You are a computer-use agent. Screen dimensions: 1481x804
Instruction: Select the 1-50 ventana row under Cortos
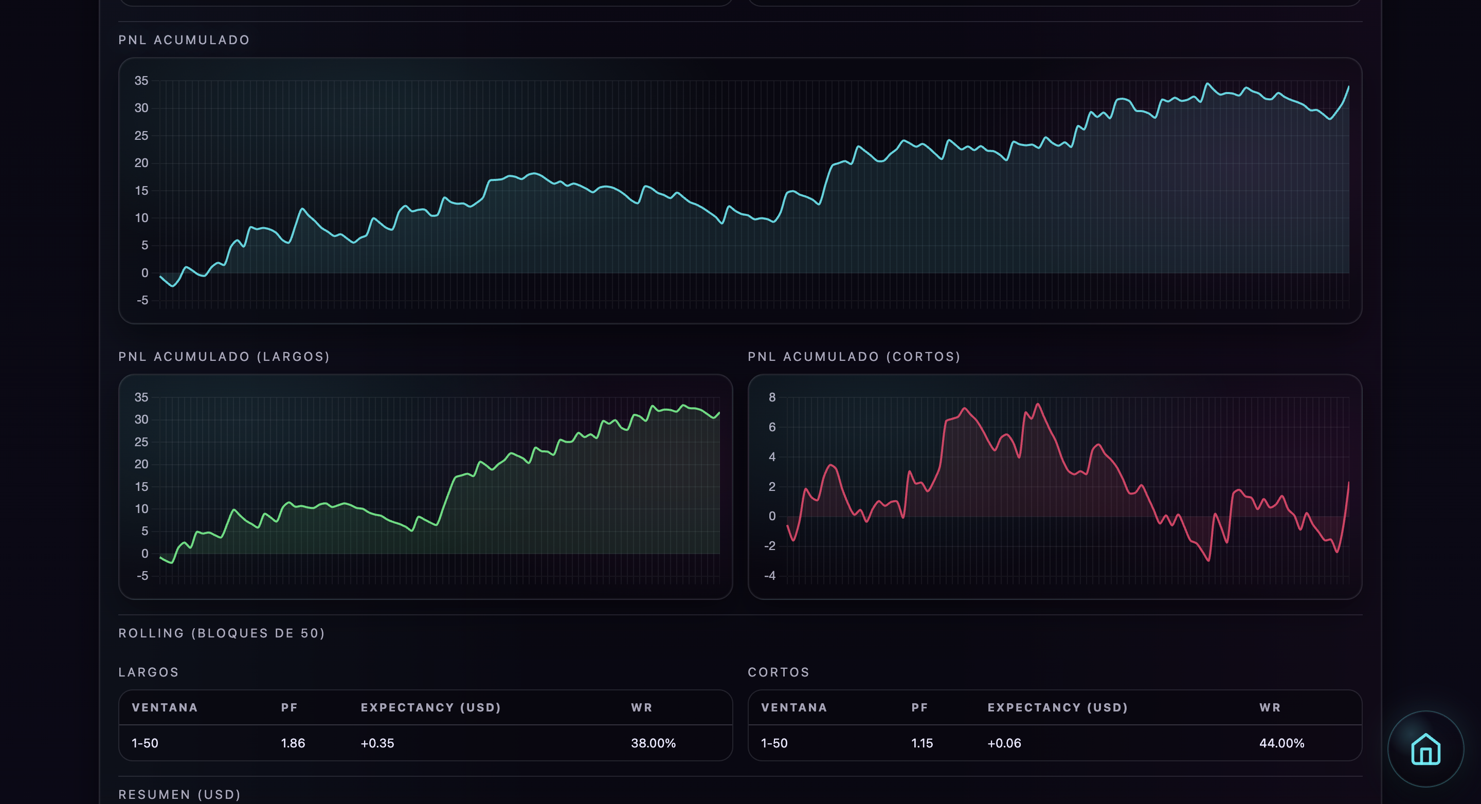pos(774,742)
